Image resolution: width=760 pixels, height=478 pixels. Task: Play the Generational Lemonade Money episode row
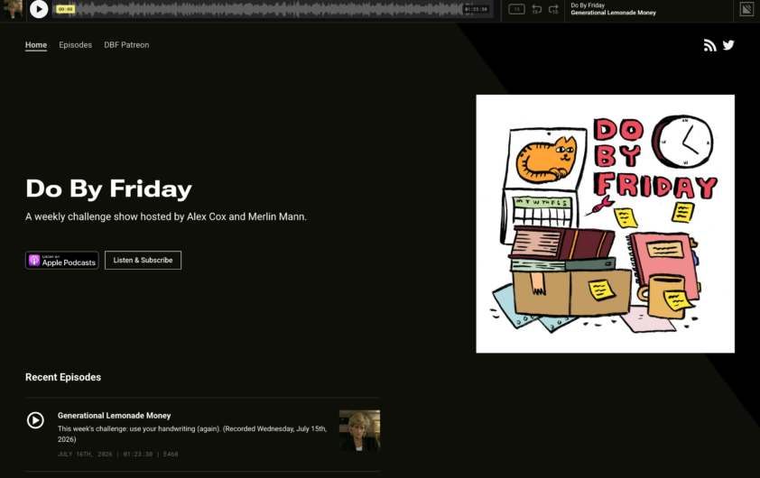click(x=35, y=420)
